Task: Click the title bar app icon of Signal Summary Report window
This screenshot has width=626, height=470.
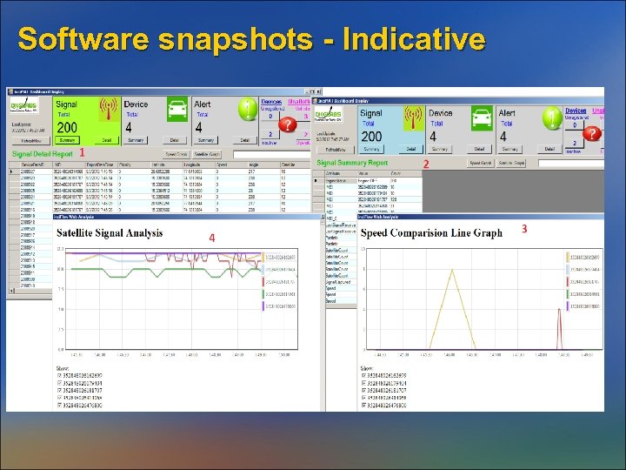Action: [x=316, y=101]
